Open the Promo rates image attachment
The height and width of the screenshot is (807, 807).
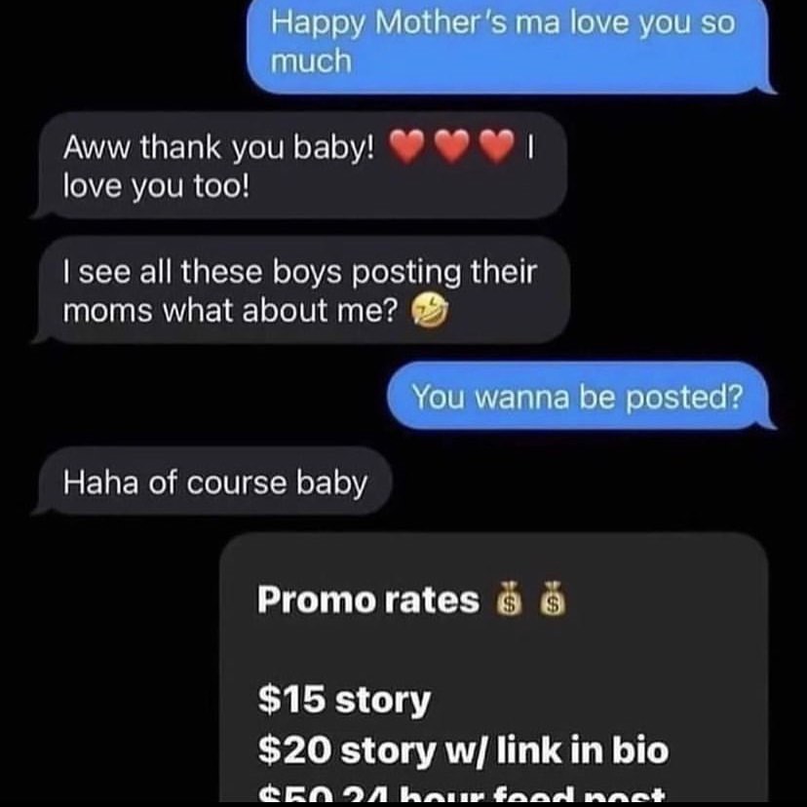[x=494, y=668]
